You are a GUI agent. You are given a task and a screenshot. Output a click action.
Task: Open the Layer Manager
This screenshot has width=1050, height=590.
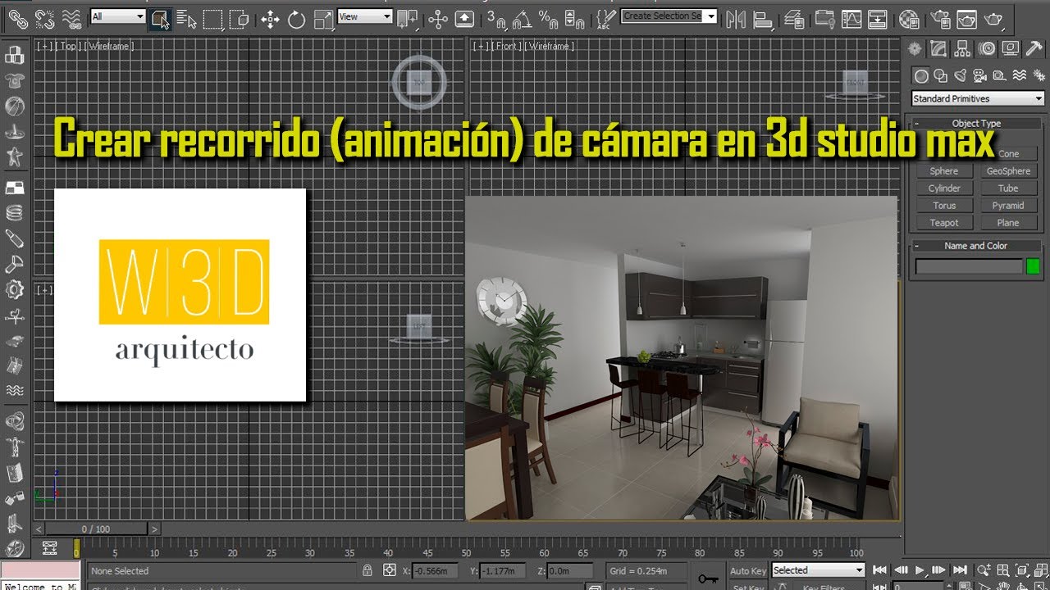coord(793,18)
